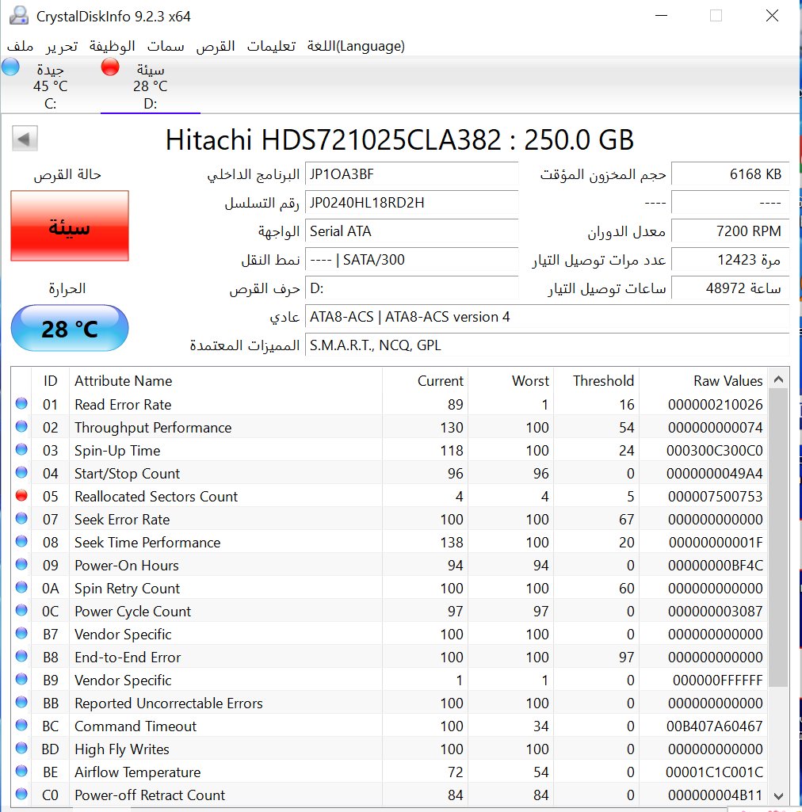Image resolution: width=802 pixels, height=812 pixels.
Task: Open the الوظيفة (Function) menu
Action: [112, 46]
